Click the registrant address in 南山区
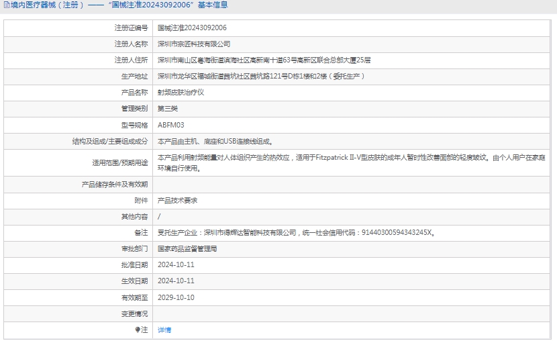This screenshot has width=557, height=345. [x=264, y=60]
